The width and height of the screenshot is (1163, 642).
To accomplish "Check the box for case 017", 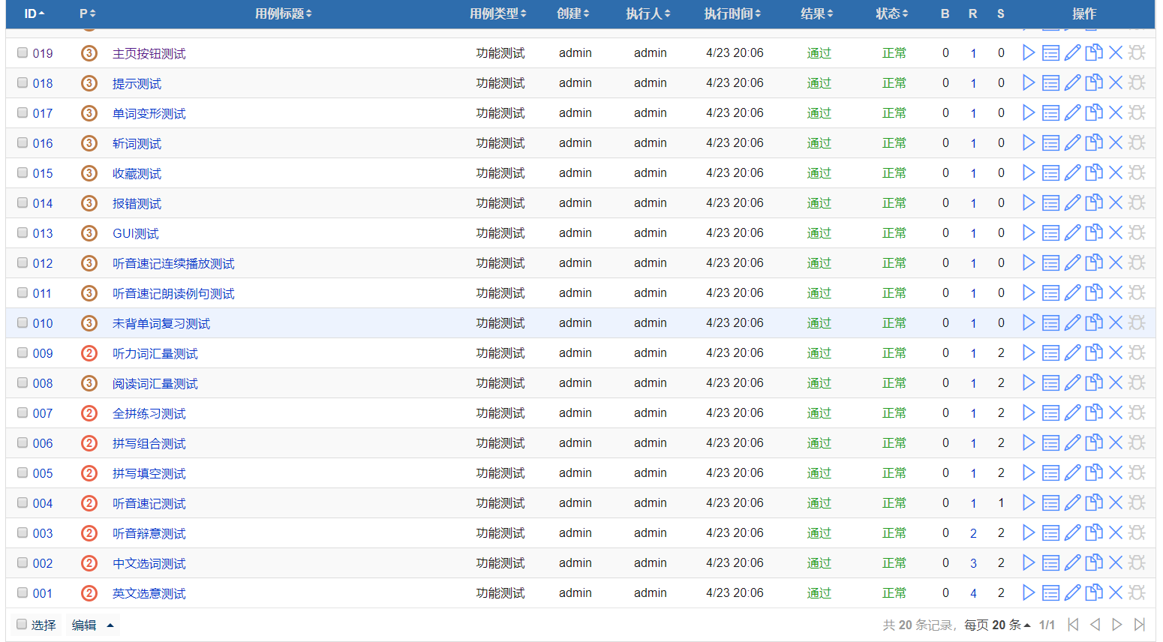I will pyautogui.click(x=23, y=112).
